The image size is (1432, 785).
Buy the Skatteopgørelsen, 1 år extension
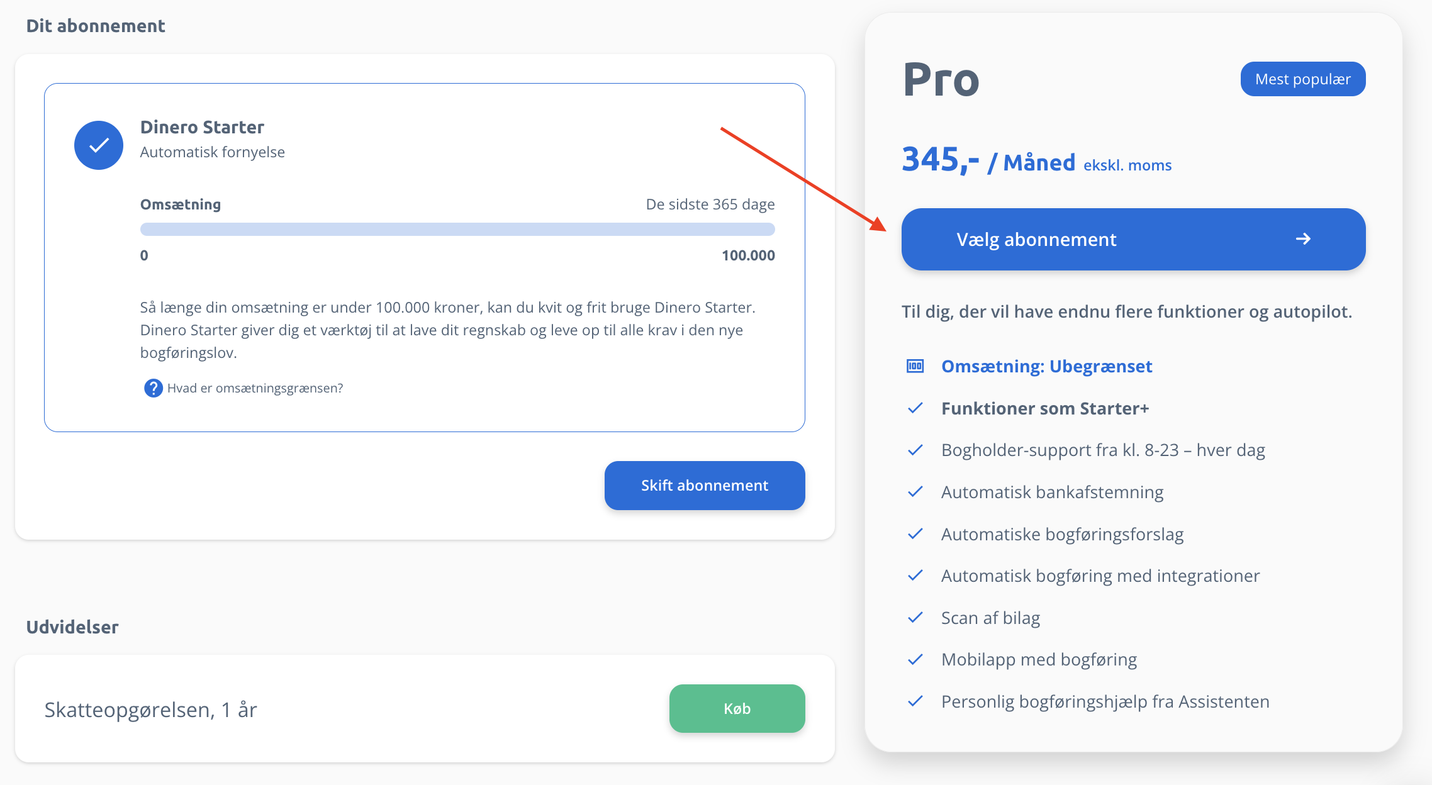click(x=737, y=709)
